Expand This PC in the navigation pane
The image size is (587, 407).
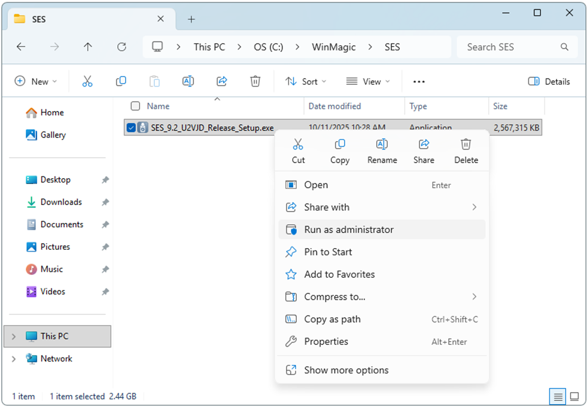14,336
